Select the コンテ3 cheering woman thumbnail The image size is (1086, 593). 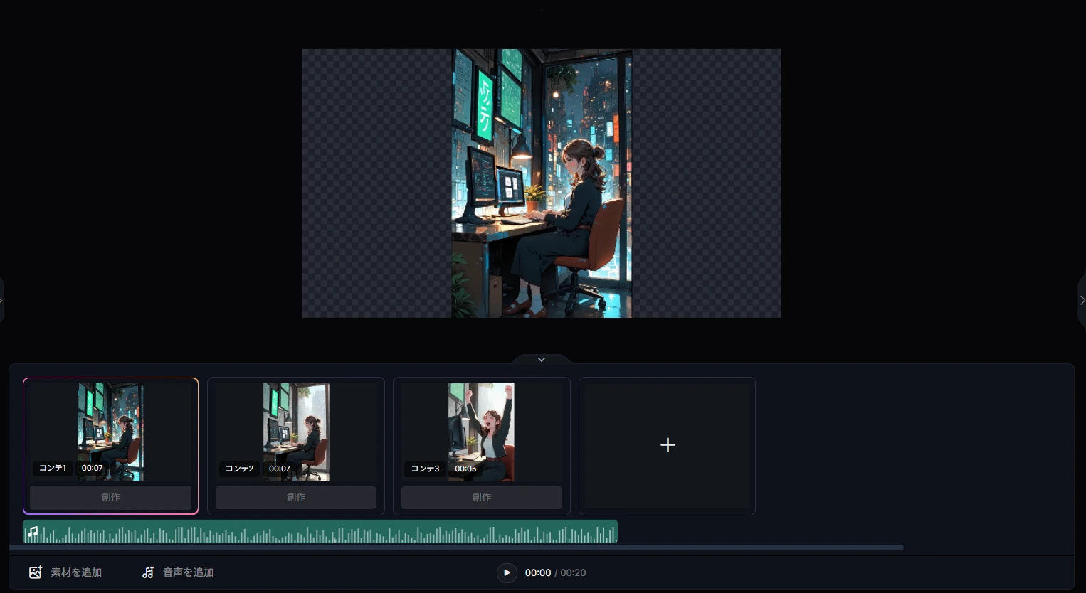(481, 431)
